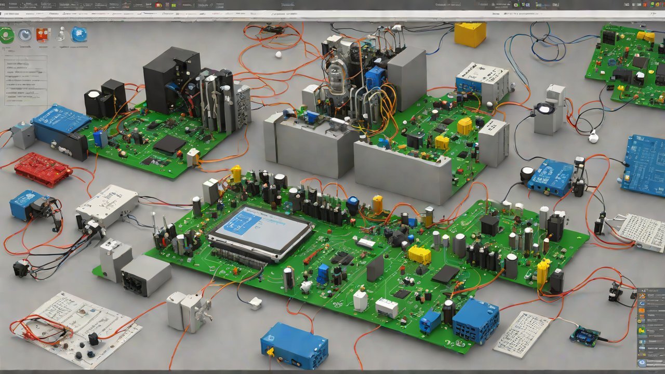Click the round blue icon at bottom of right panel
The width and height of the screenshot is (665, 374).
click(x=643, y=363)
